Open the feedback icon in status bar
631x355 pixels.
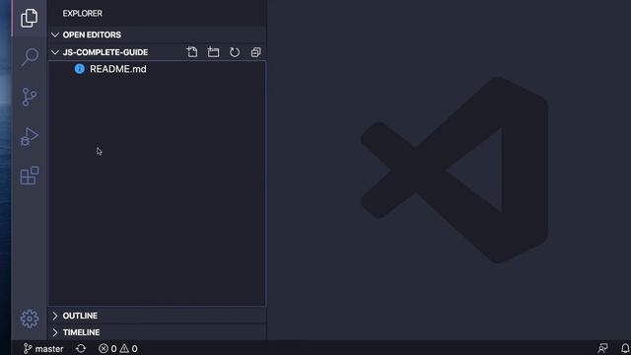pos(602,348)
